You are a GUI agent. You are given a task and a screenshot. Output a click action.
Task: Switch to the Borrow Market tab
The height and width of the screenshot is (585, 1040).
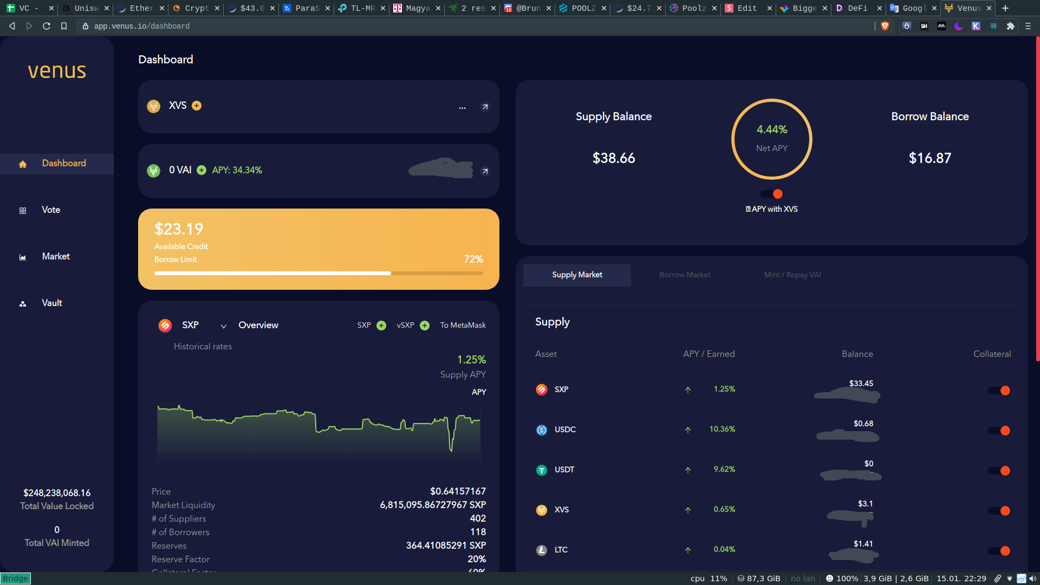pos(685,275)
